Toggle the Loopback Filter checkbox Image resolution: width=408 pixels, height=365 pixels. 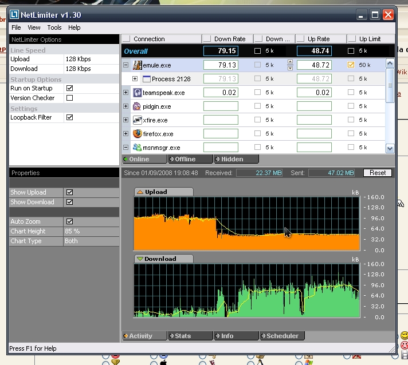point(69,117)
